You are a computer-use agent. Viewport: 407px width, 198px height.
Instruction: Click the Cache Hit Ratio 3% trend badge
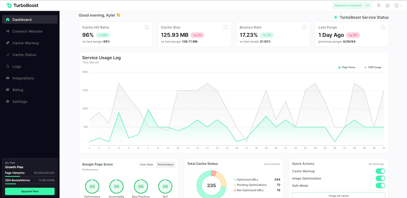coord(103,35)
